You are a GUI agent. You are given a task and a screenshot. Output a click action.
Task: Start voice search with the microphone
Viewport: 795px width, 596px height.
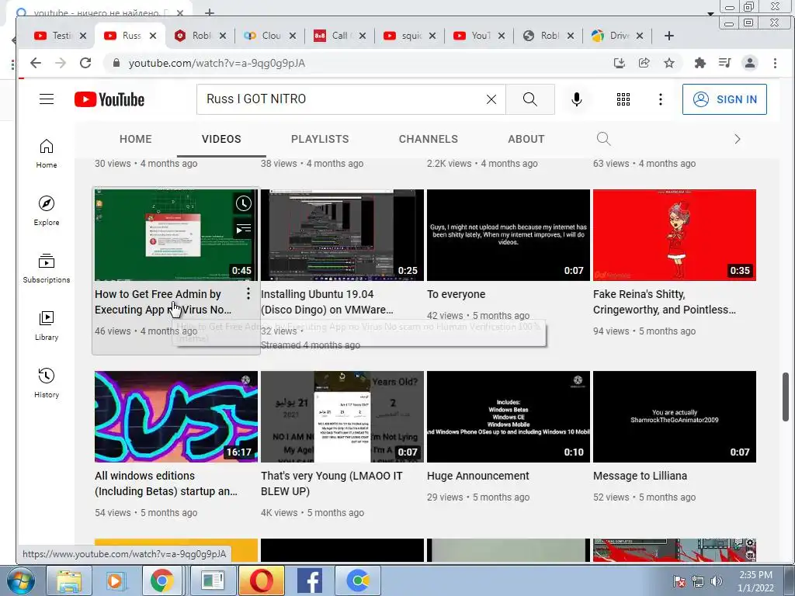pos(577,99)
